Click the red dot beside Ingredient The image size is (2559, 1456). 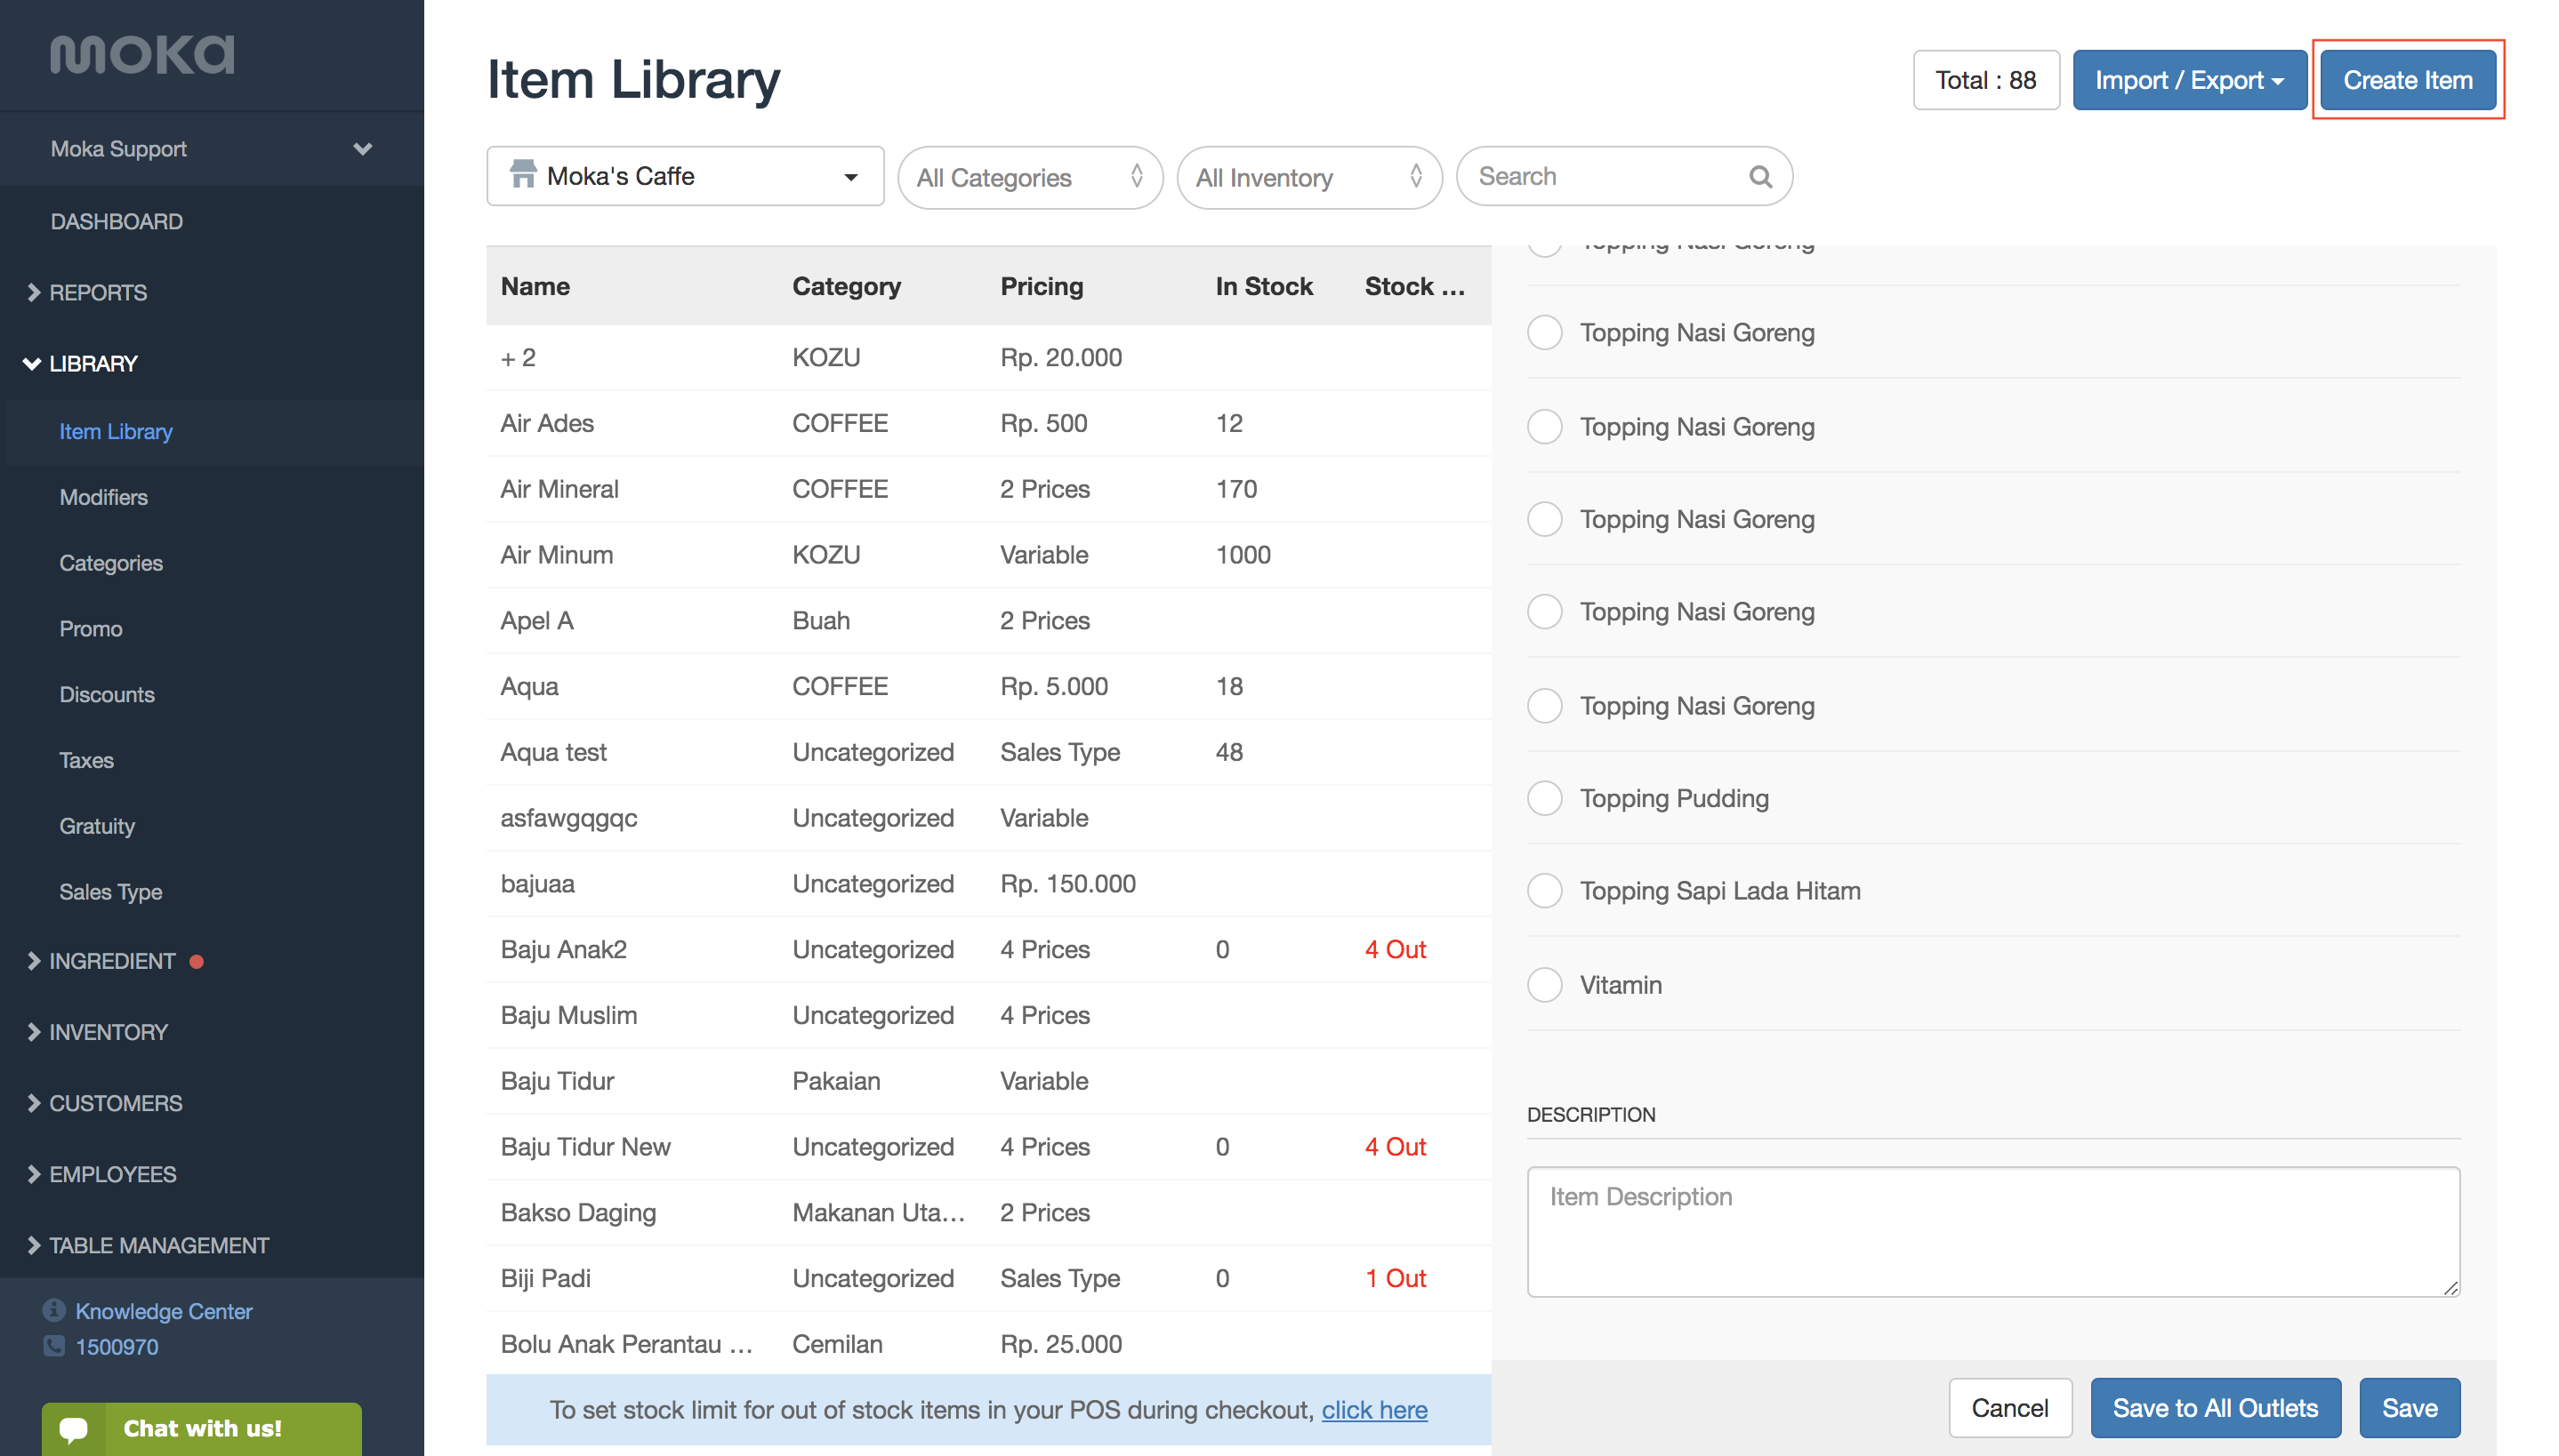197,961
